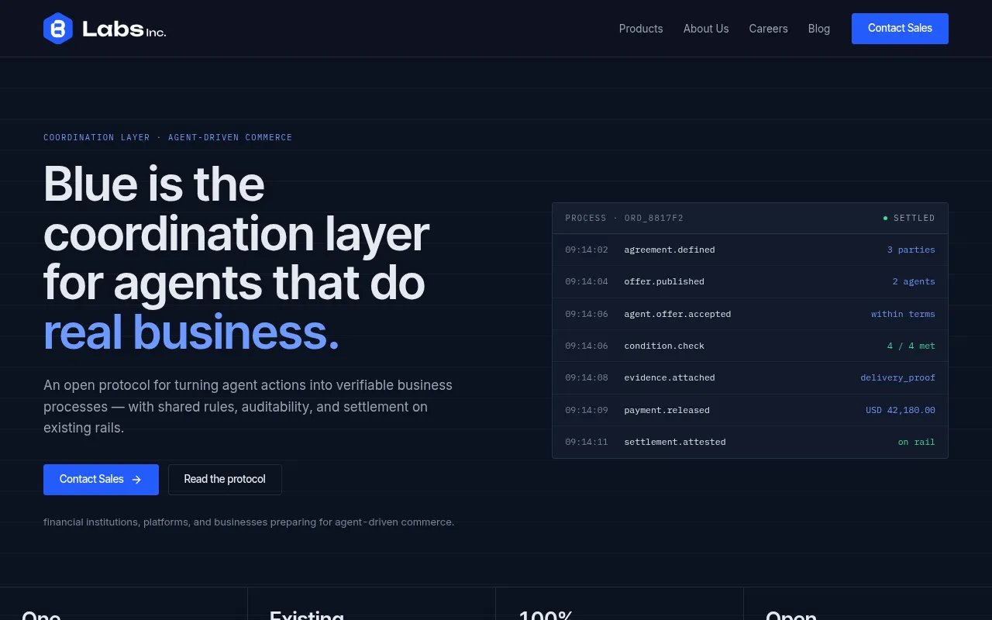Select the agreement.defined event text
992x620 pixels.
click(670, 250)
